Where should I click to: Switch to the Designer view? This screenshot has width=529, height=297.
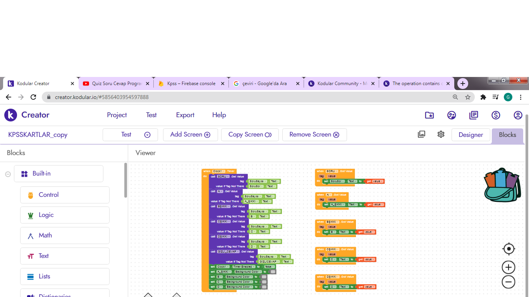coord(471,135)
